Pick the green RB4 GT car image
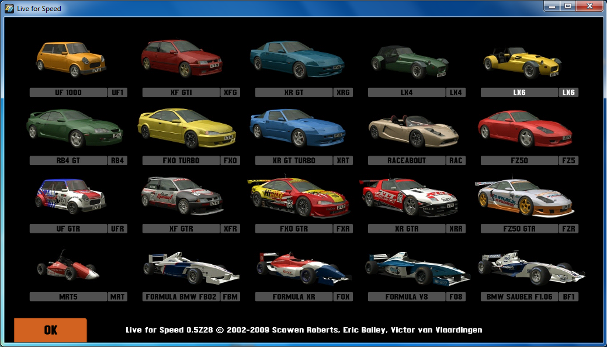Viewport: 607px width, 347px height. [x=74, y=128]
